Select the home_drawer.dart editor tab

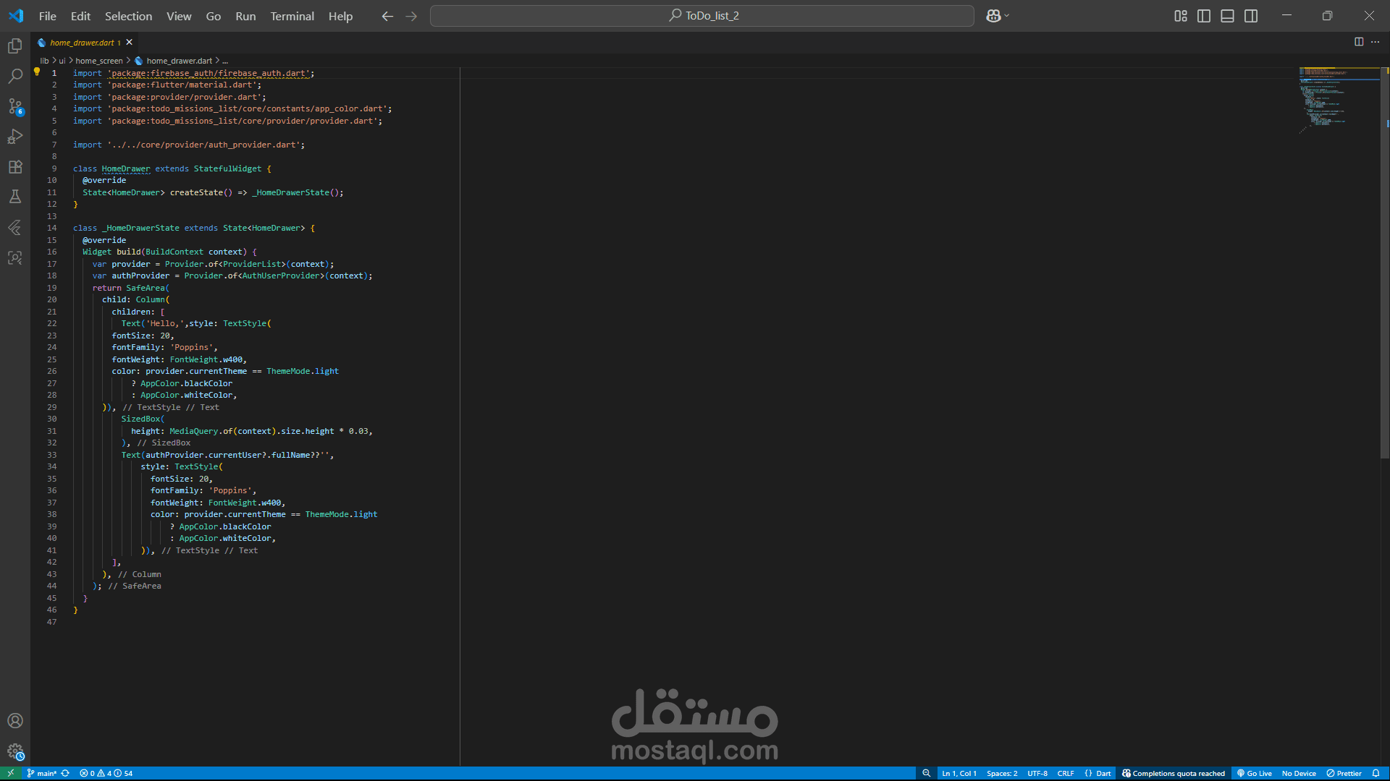click(x=82, y=43)
